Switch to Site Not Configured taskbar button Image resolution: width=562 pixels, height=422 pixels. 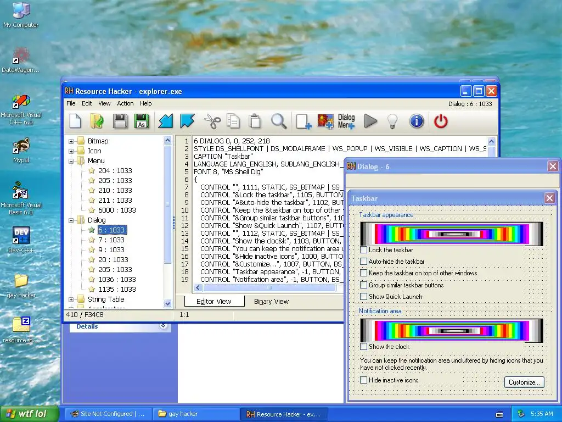coord(108,414)
